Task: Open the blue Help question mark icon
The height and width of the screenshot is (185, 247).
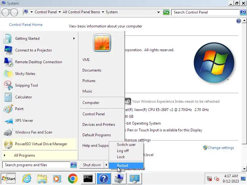Action: click(238, 21)
